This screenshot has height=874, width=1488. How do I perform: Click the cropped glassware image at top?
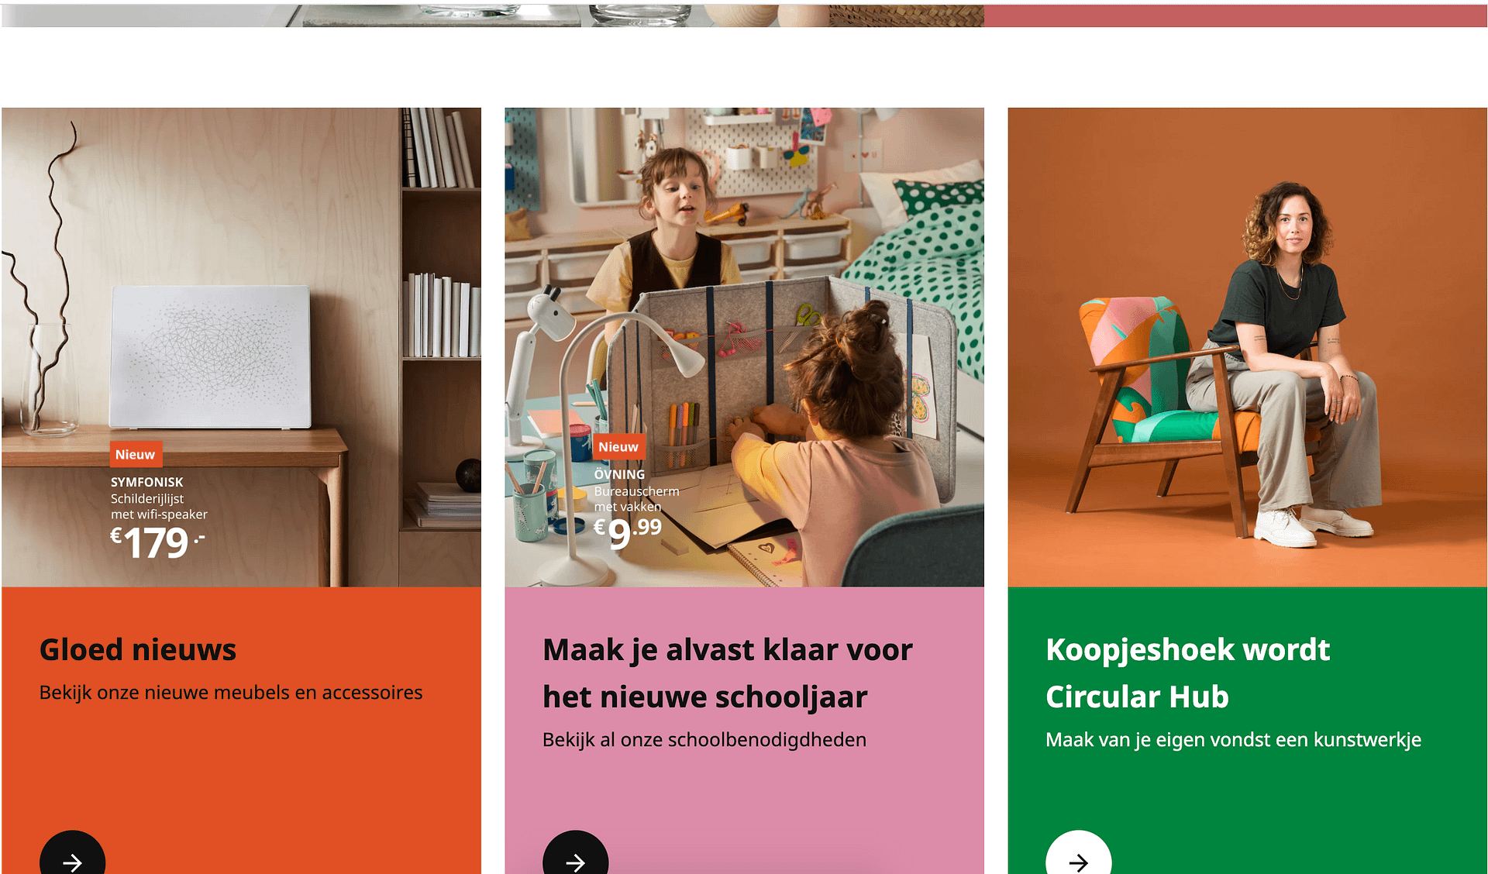click(492, 15)
